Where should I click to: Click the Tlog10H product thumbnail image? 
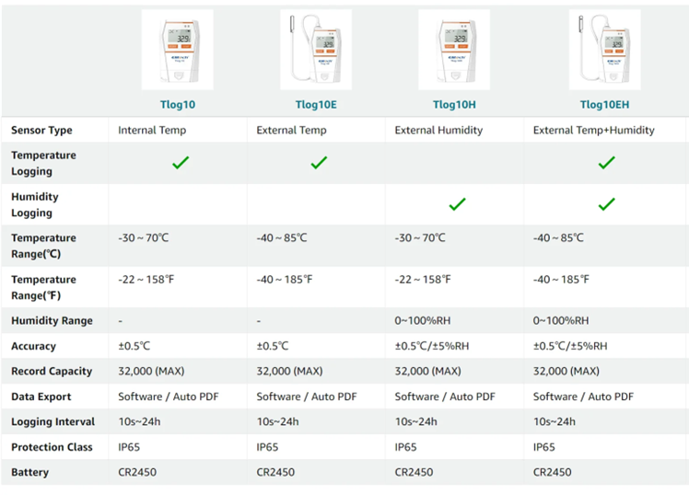[x=454, y=50]
